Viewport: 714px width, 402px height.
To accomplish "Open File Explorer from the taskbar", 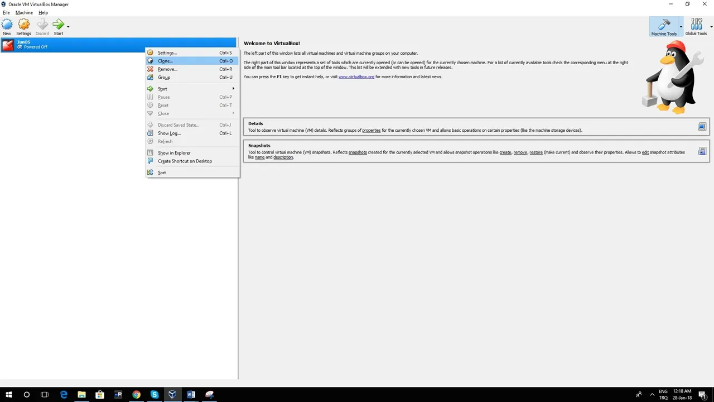I will (x=81, y=394).
